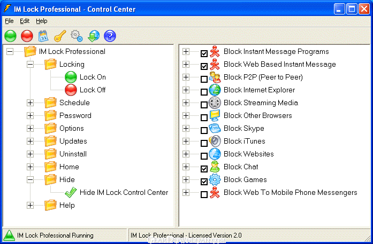Click the green Lock On toolbar button

[10, 36]
